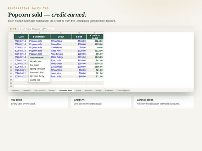Click the $380.00 sales cell

(79, 44)
